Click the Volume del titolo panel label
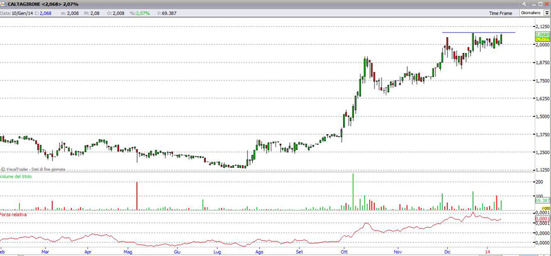551x256 pixels. pyautogui.click(x=16, y=177)
